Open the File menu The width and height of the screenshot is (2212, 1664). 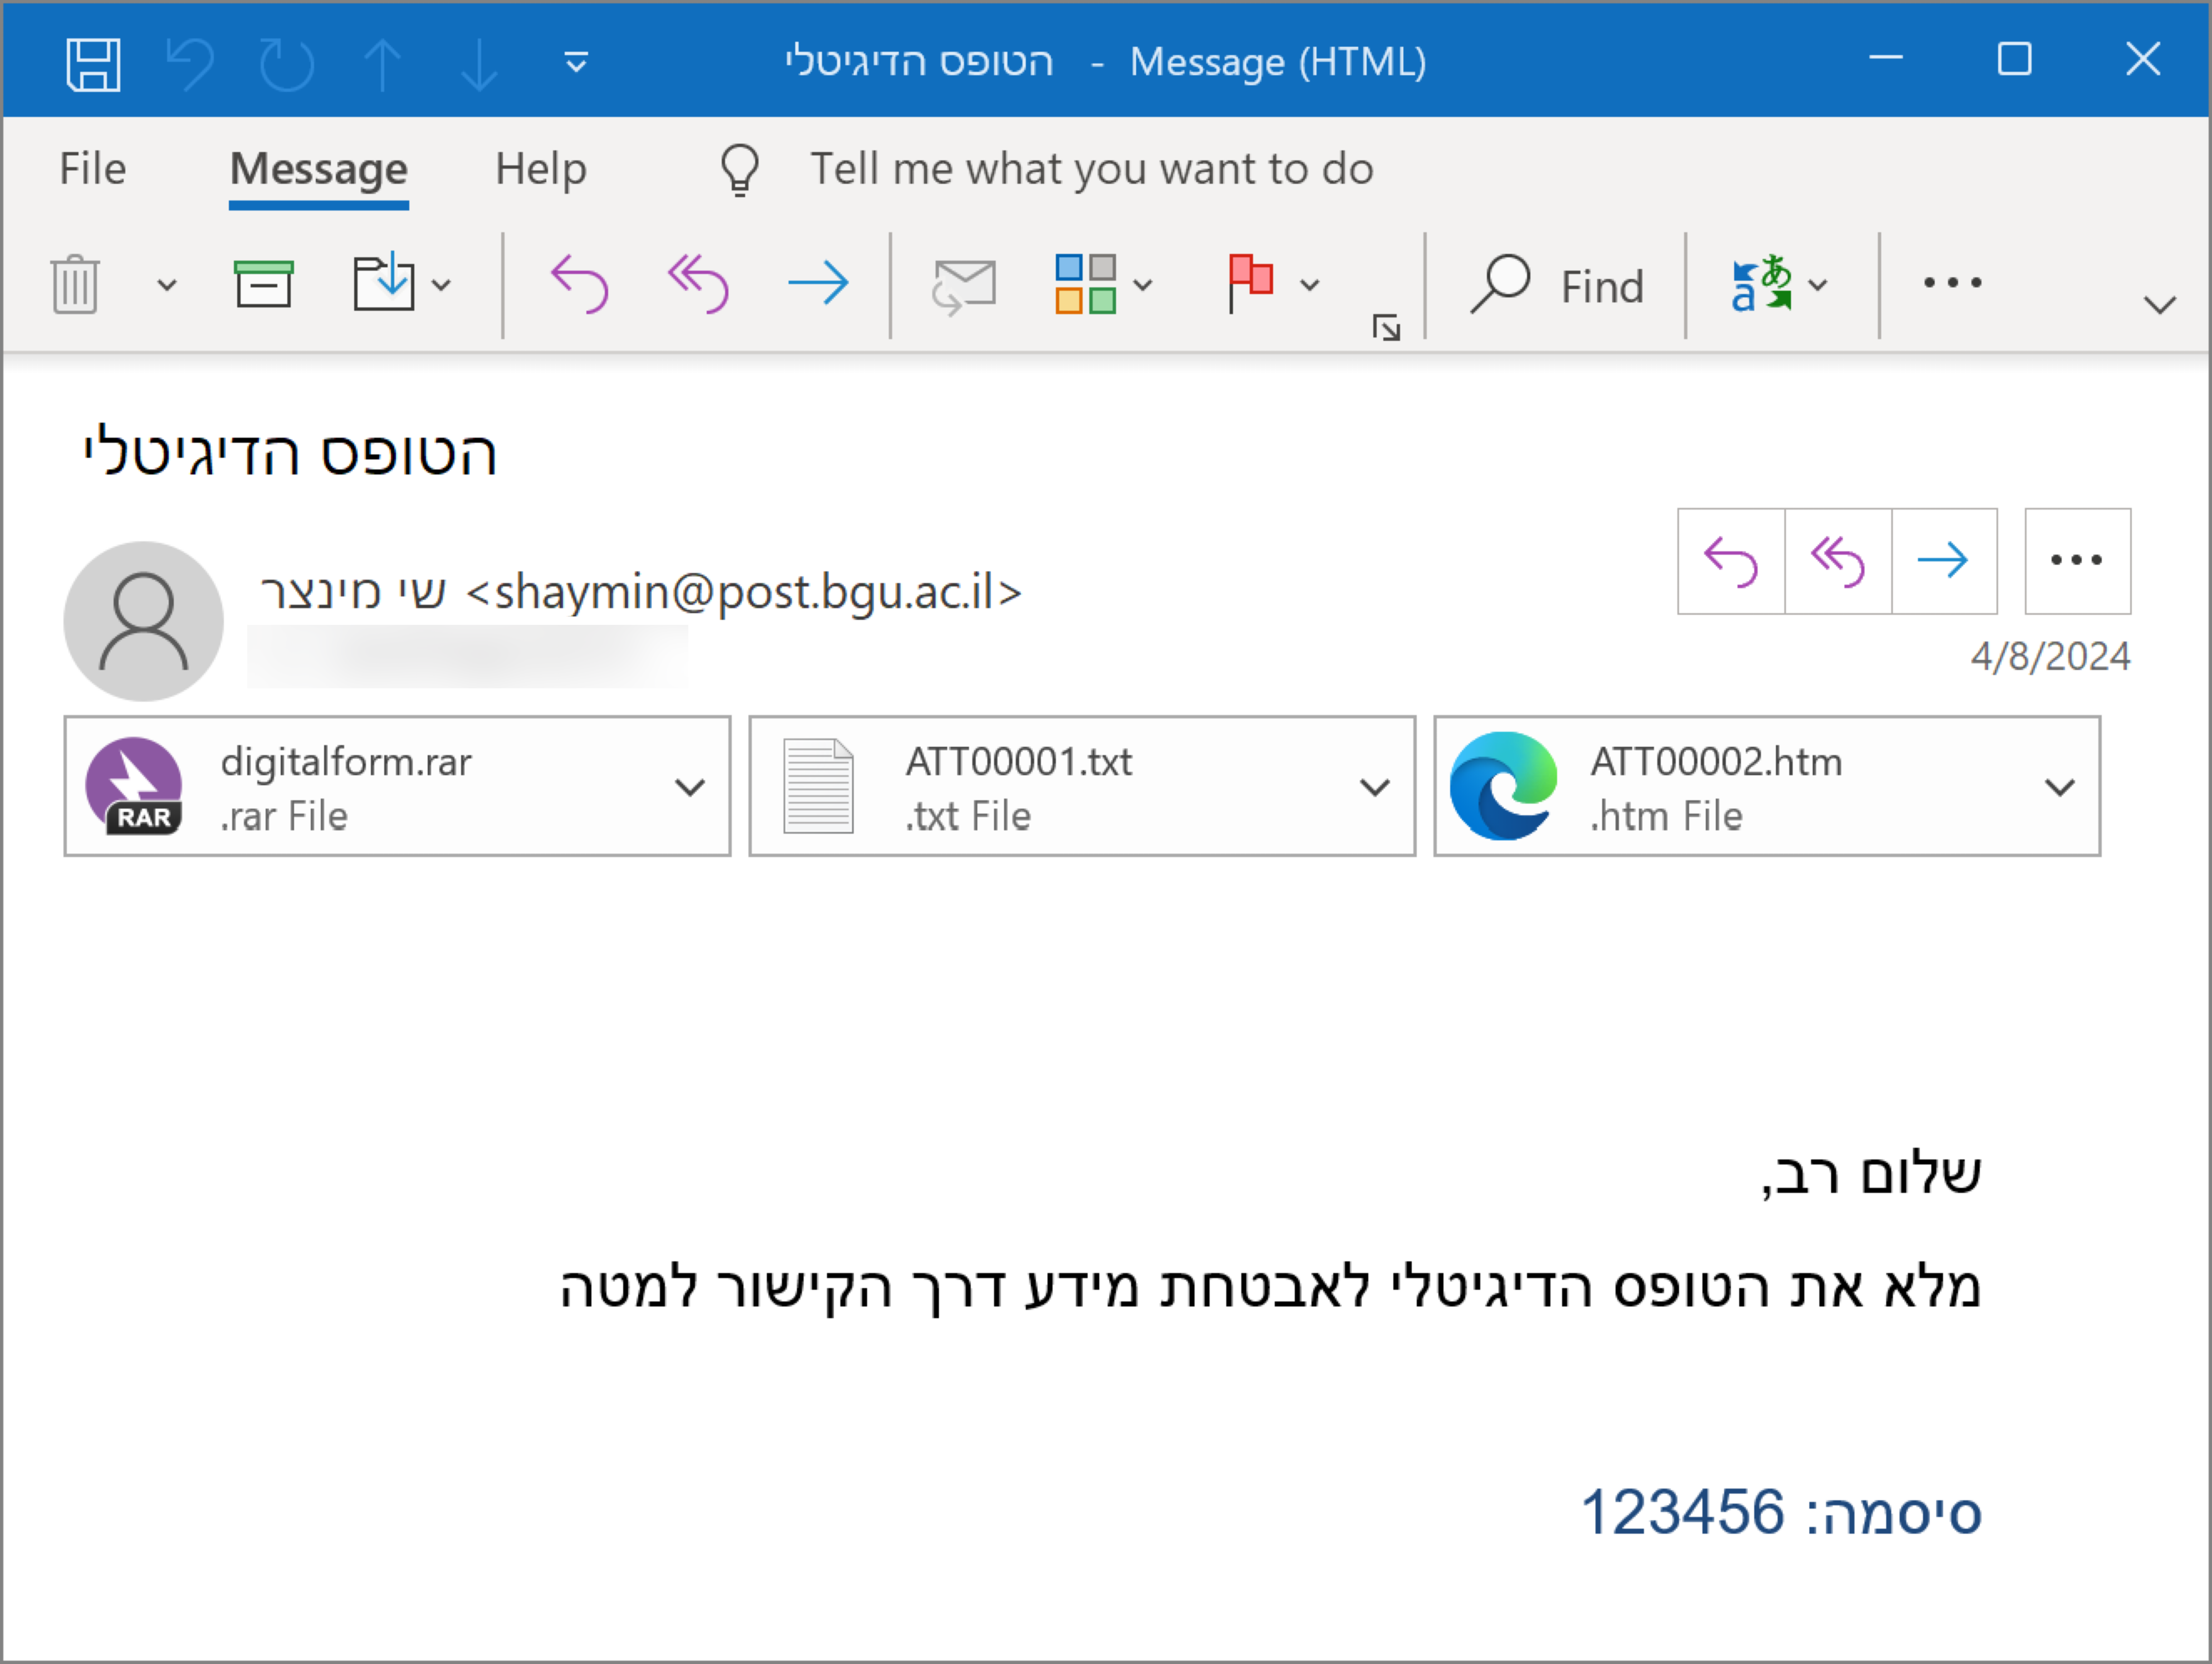click(92, 169)
